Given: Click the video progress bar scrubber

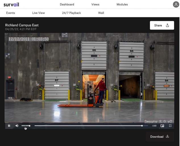Looking at the screenshot, I should pyautogui.click(x=142, y=126).
